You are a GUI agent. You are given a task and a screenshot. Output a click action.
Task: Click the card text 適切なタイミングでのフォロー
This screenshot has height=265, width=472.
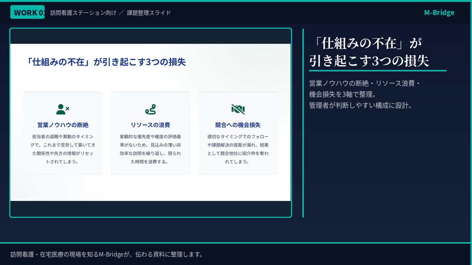coord(238,137)
